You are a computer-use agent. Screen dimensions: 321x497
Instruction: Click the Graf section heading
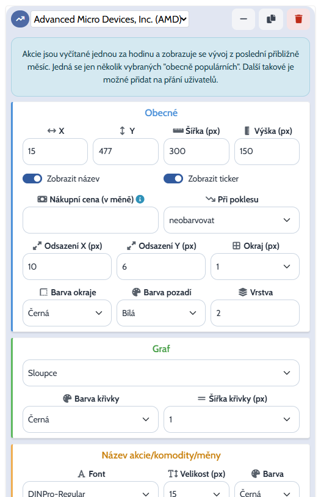tap(161, 349)
